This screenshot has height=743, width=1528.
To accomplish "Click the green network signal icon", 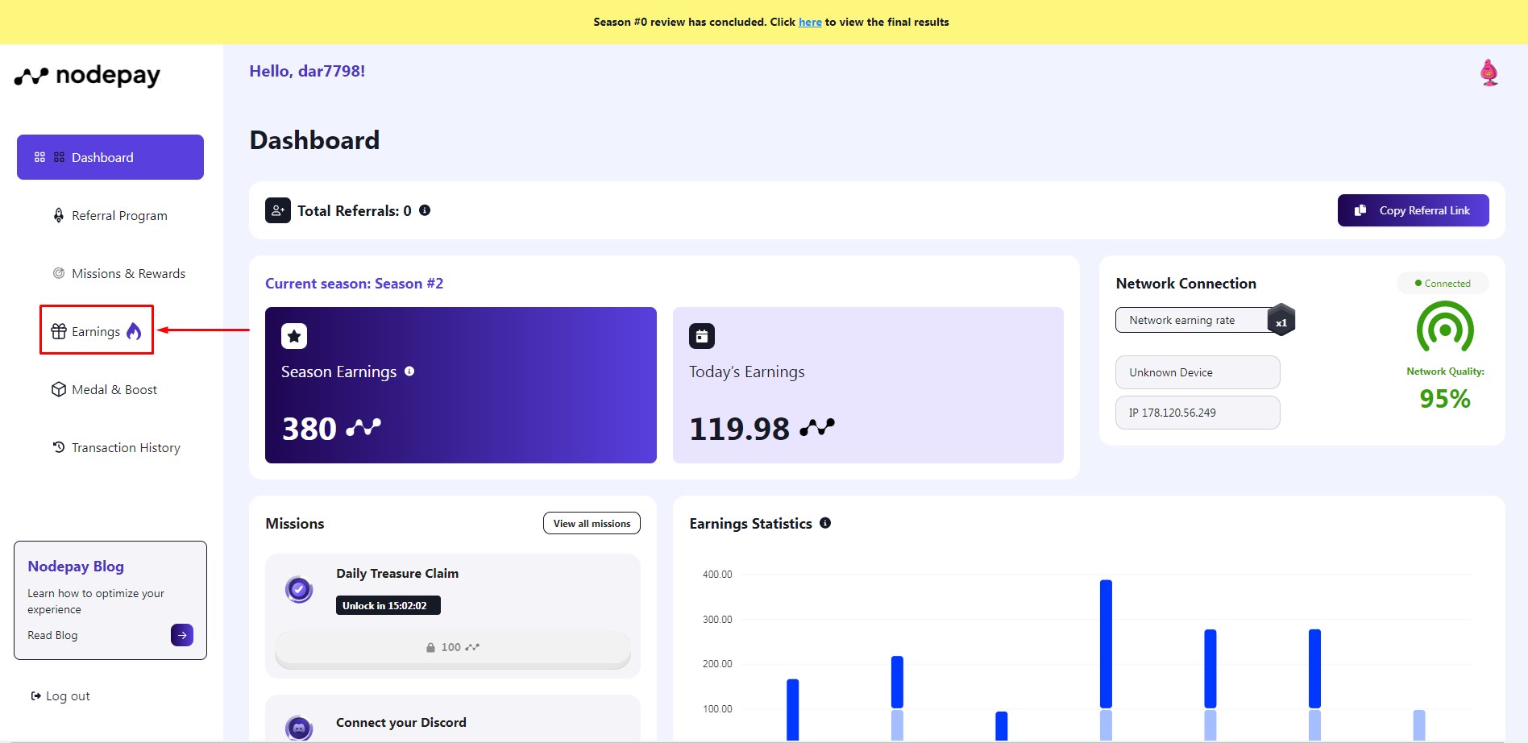I will click(1445, 327).
